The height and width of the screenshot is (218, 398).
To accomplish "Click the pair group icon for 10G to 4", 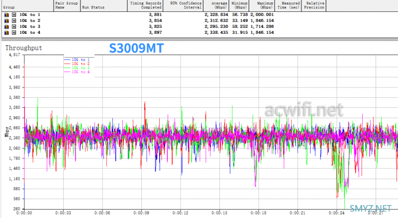I will point(6,32).
